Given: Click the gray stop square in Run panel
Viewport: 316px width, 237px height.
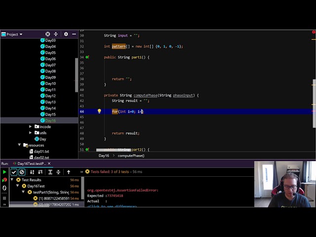Looking at the screenshot, I should coord(4,198).
